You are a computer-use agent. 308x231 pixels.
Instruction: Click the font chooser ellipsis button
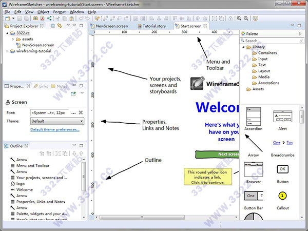point(73,113)
